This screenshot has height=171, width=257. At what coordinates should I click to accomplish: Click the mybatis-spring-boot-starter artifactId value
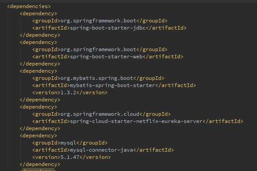tap(113, 85)
